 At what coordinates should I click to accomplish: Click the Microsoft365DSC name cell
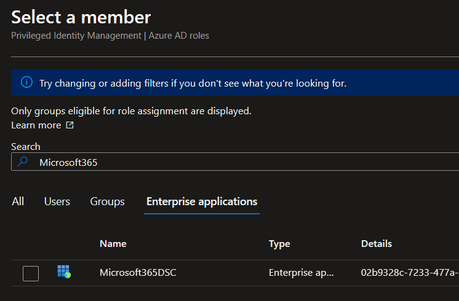(138, 272)
